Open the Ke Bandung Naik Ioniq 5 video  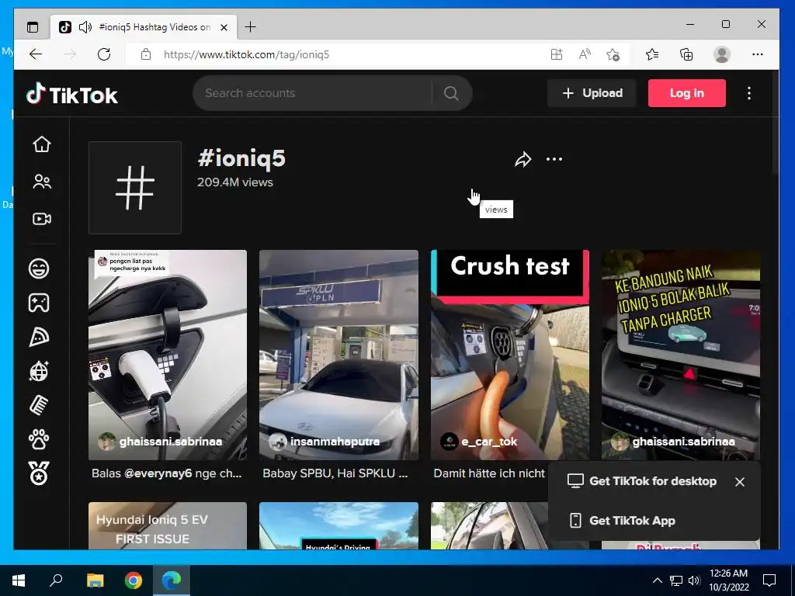[x=681, y=355]
